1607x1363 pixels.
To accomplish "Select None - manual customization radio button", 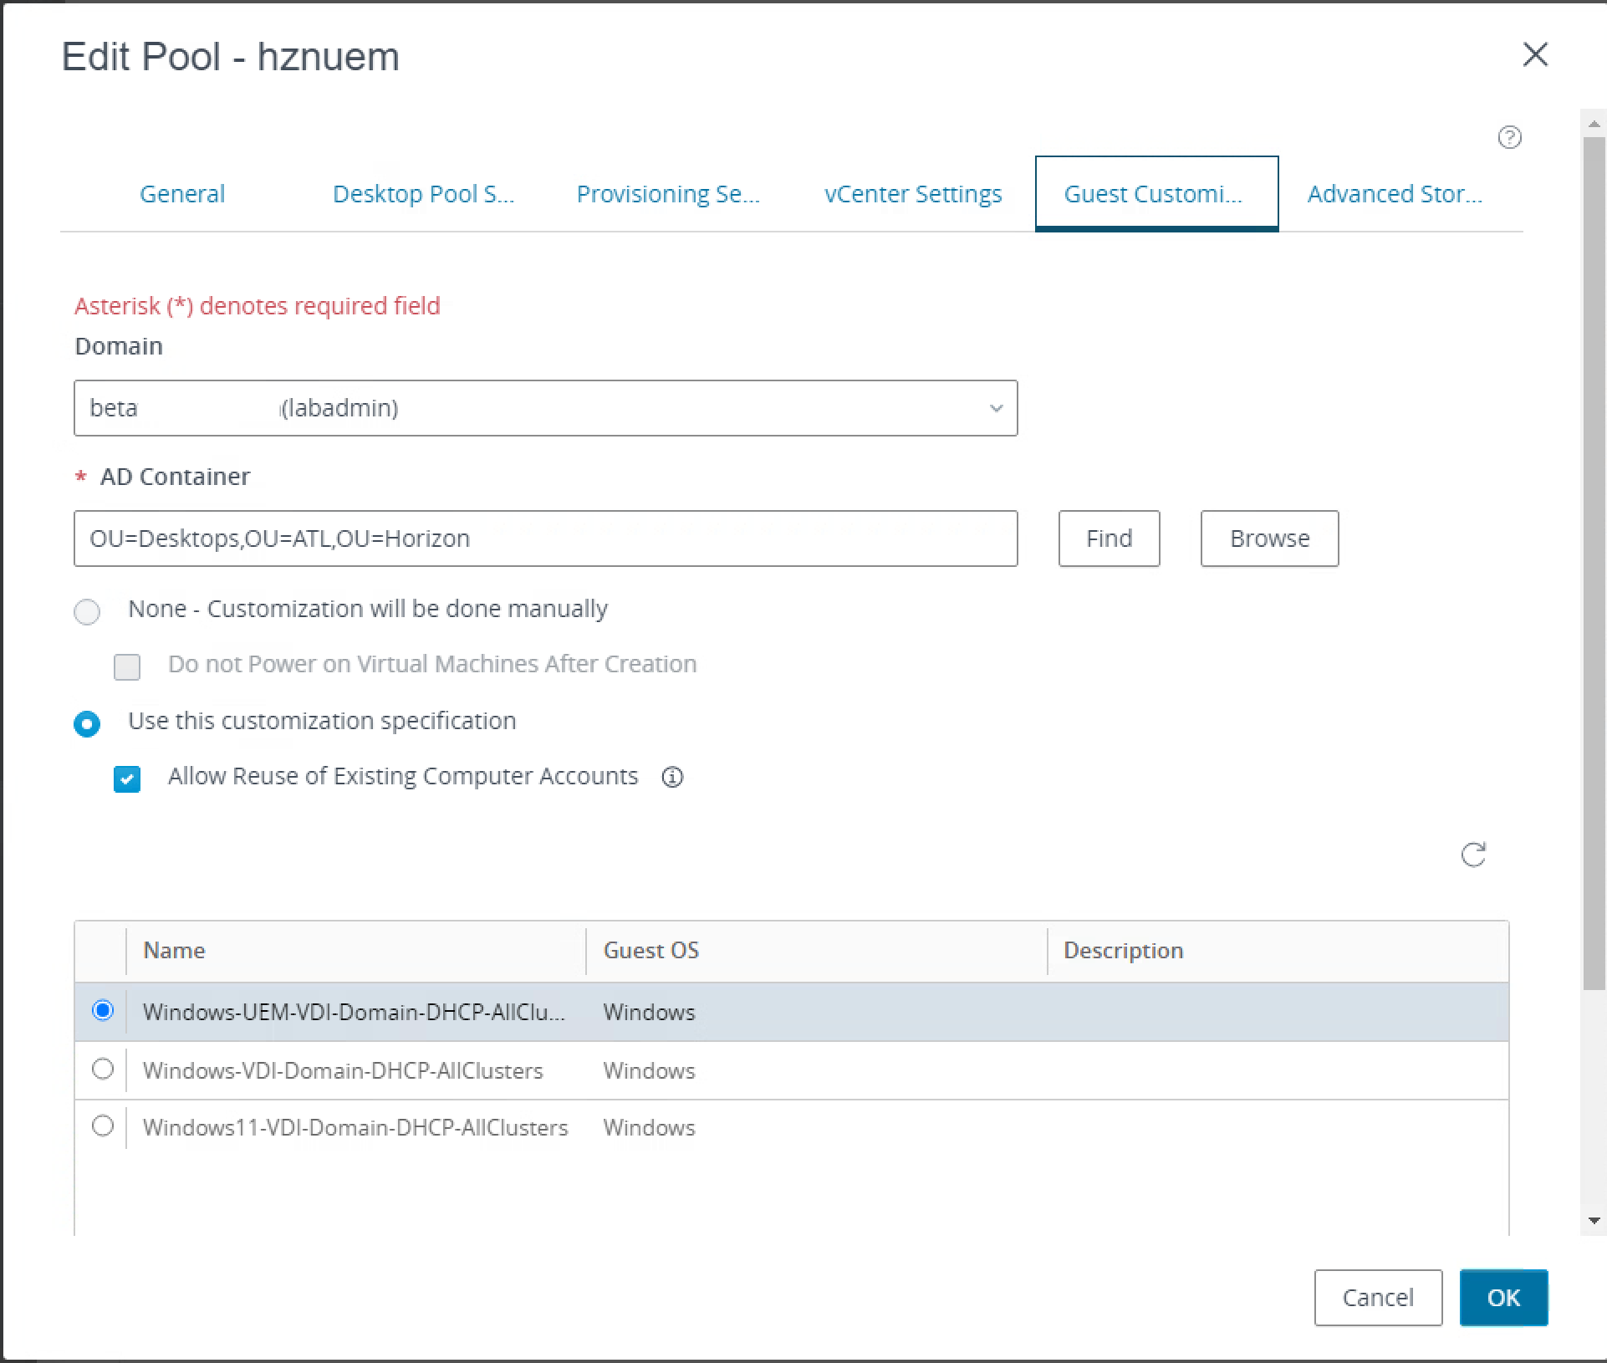I will (x=87, y=611).
